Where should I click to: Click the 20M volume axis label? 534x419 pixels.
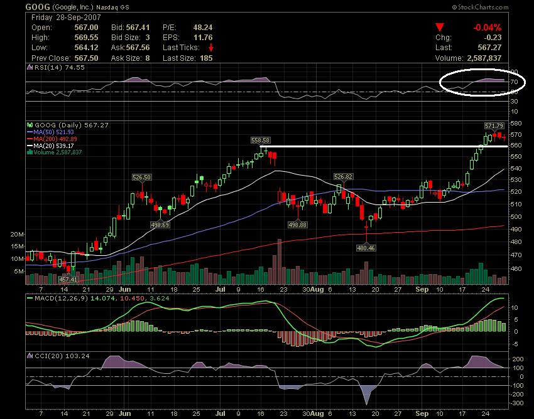[x=17, y=235]
